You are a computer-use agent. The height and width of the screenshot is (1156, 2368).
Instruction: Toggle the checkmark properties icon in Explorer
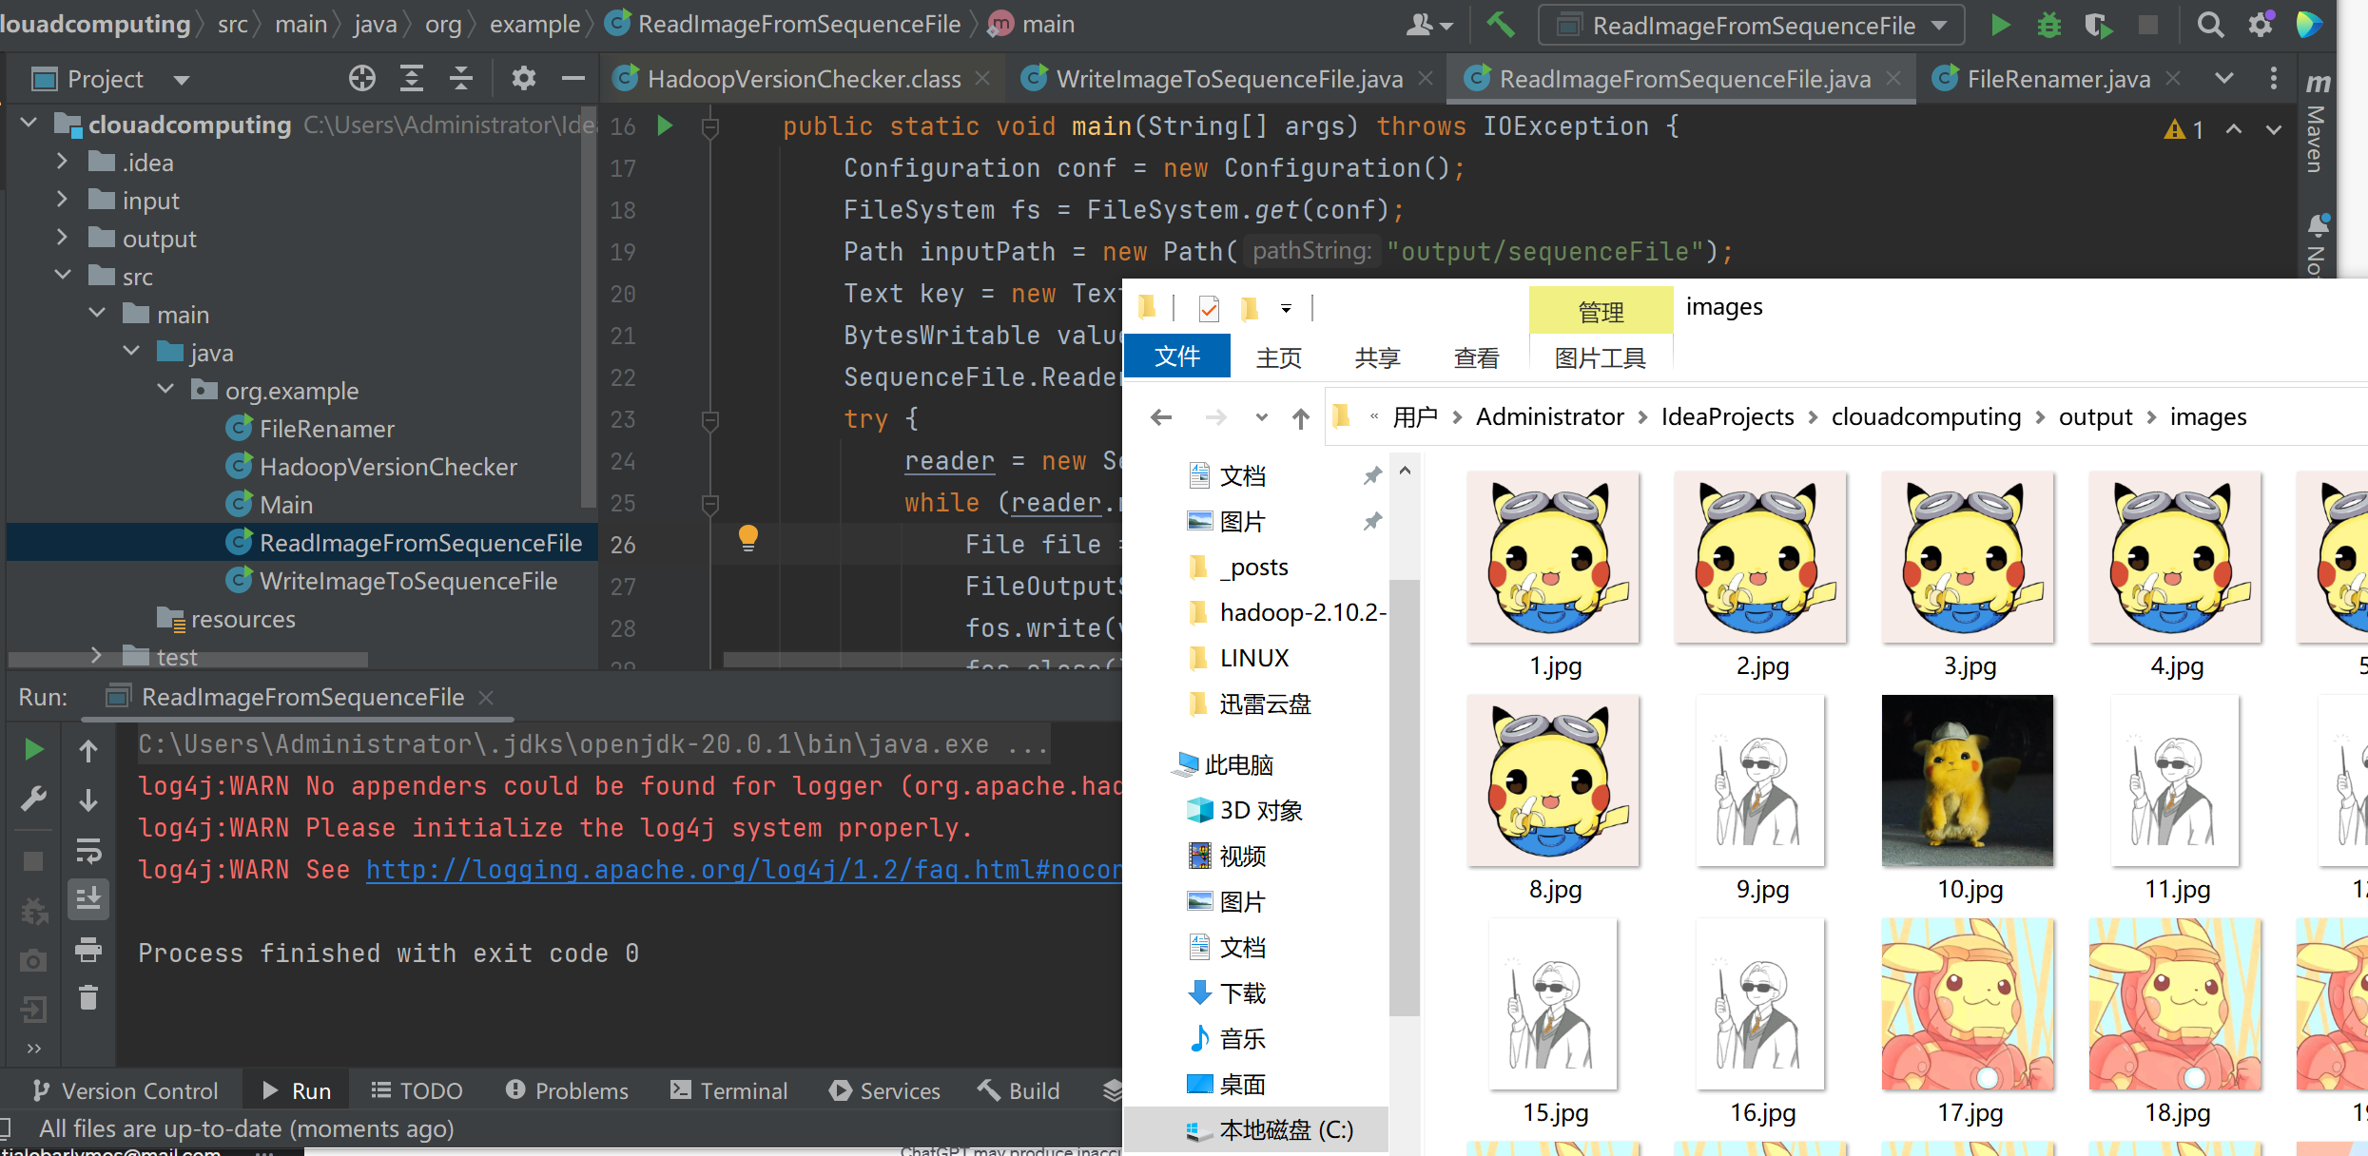click(1209, 308)
